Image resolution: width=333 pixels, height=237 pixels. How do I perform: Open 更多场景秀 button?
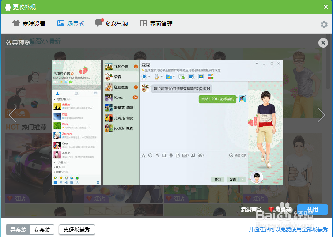coord(77,229)
